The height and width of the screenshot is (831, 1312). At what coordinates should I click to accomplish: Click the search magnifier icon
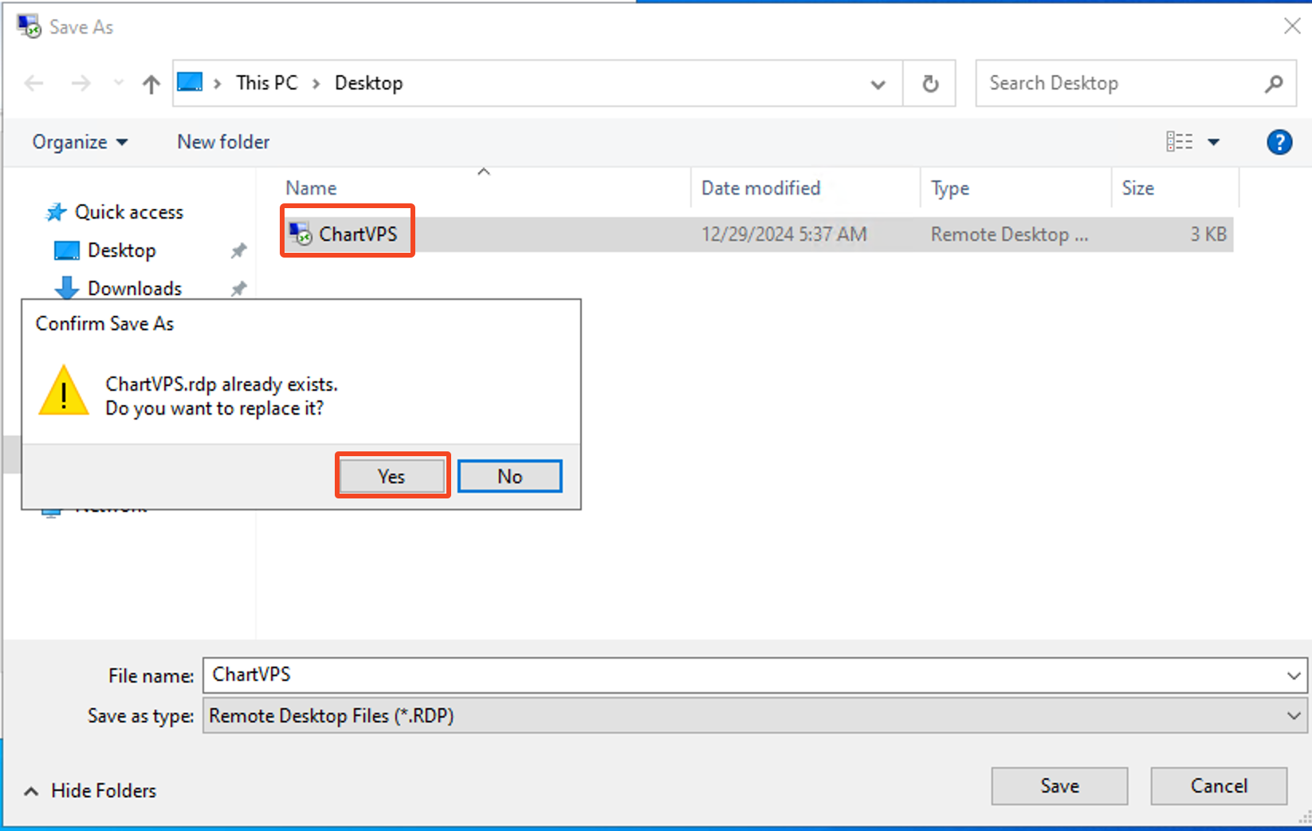coord(1274,84)
